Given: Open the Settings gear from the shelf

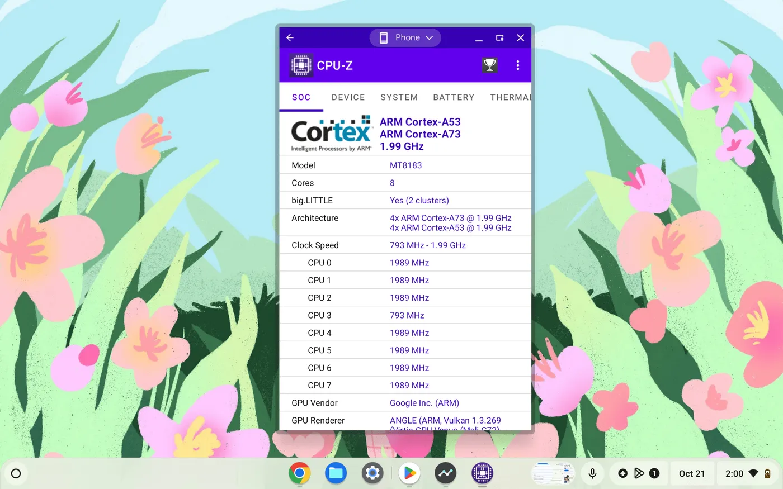Looking at the screenshot, I should (372, 474).
